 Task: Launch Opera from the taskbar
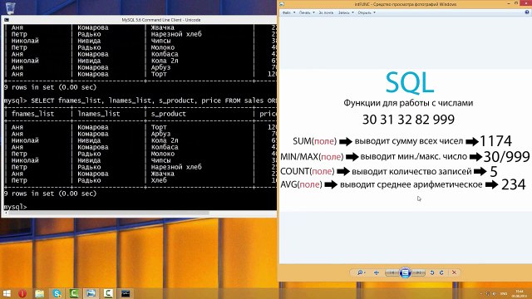click(x=22, y=293)
